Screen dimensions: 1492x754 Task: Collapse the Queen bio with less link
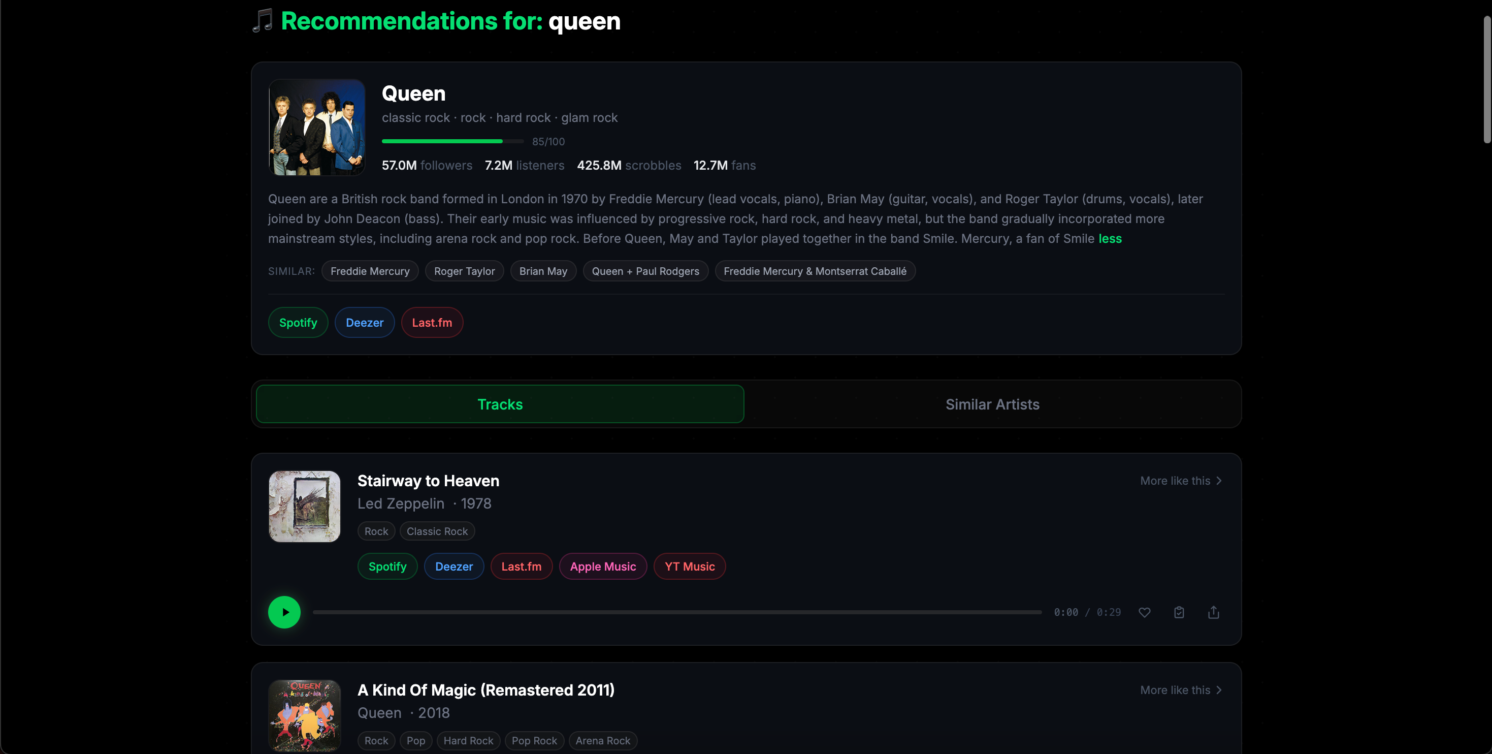point(1110,239)
